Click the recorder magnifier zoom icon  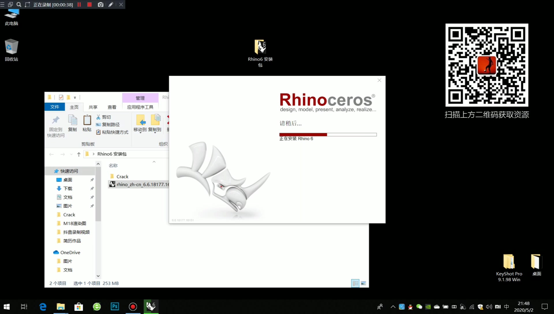pyautogui.click(x=19, y=5)
